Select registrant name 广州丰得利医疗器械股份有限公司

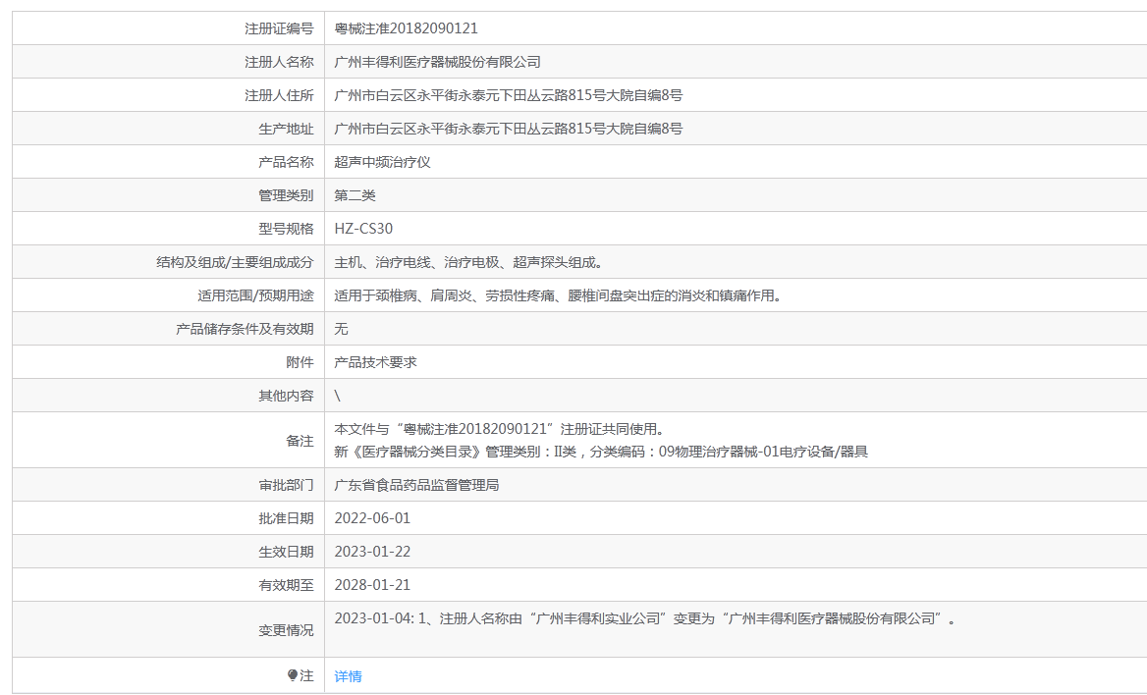[x=437, y=62]
